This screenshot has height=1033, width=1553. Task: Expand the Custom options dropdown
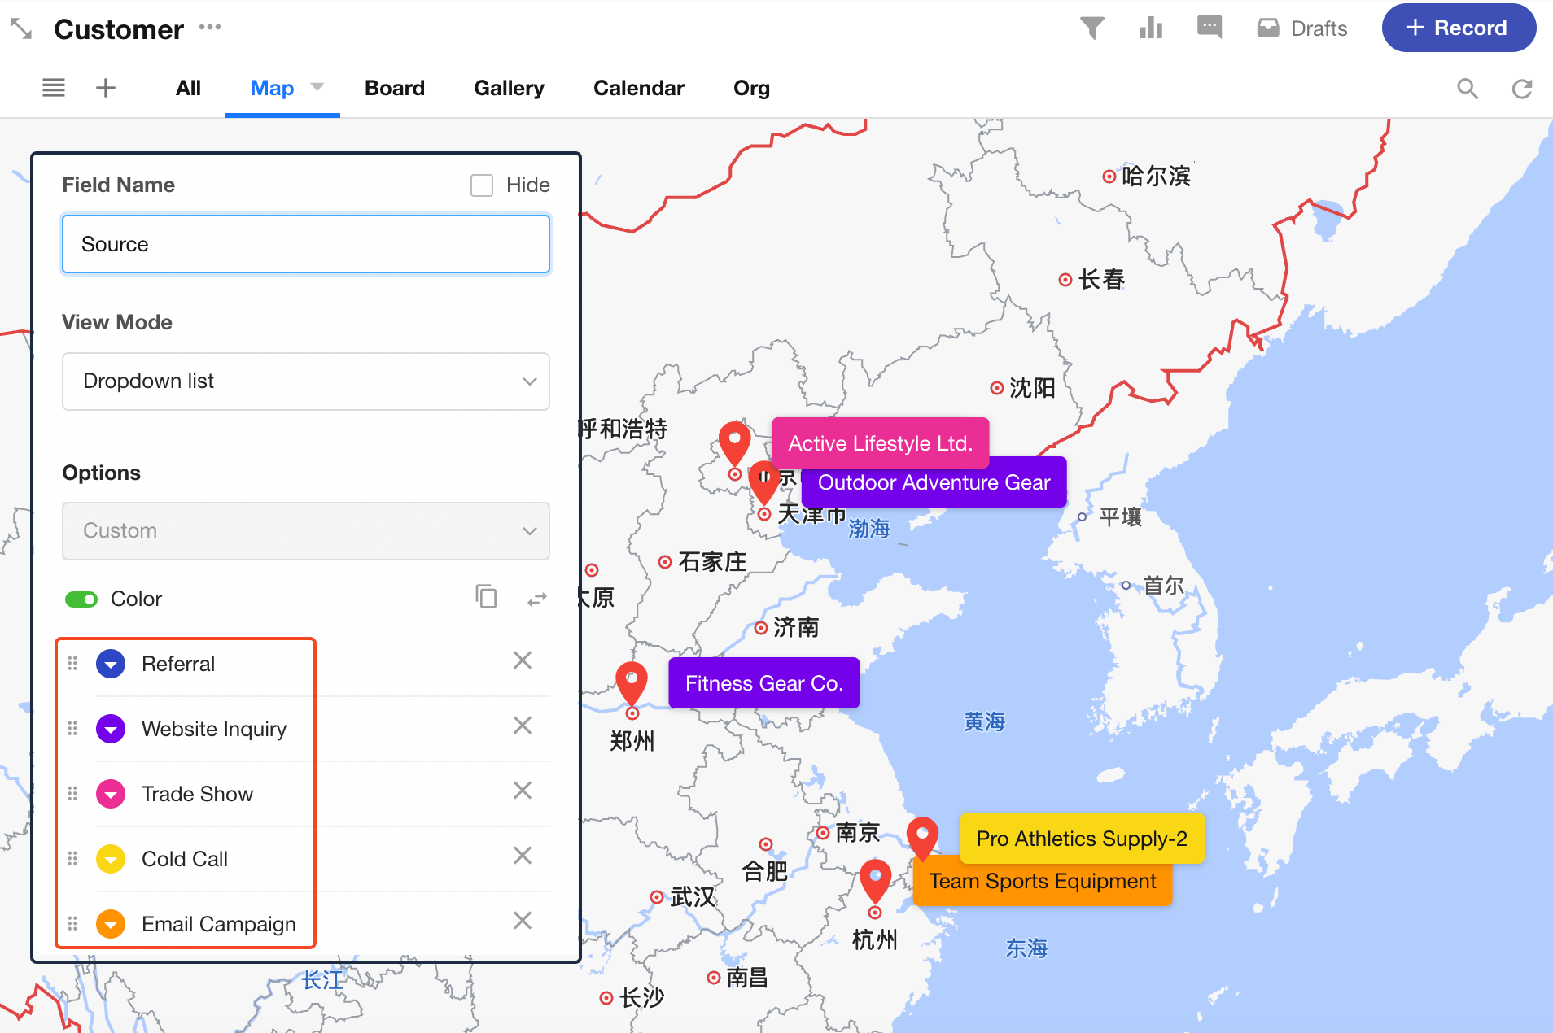click(305, 531)
